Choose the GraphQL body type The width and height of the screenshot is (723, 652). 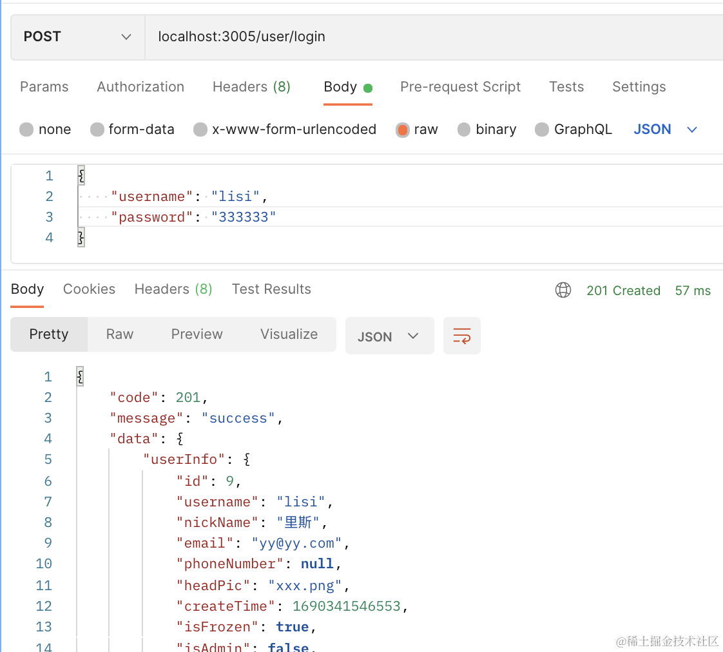click(x=542, y=129)
